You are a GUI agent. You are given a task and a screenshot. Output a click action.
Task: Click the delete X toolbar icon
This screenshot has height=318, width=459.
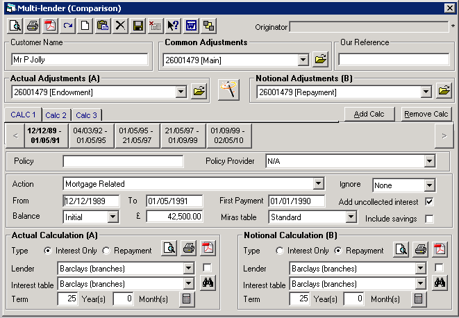pos(120,26)
